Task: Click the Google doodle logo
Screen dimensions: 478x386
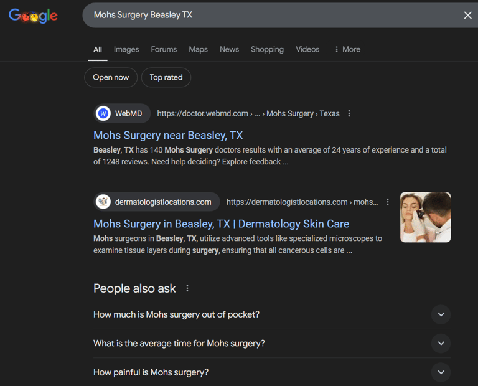Action: point(33,16)
